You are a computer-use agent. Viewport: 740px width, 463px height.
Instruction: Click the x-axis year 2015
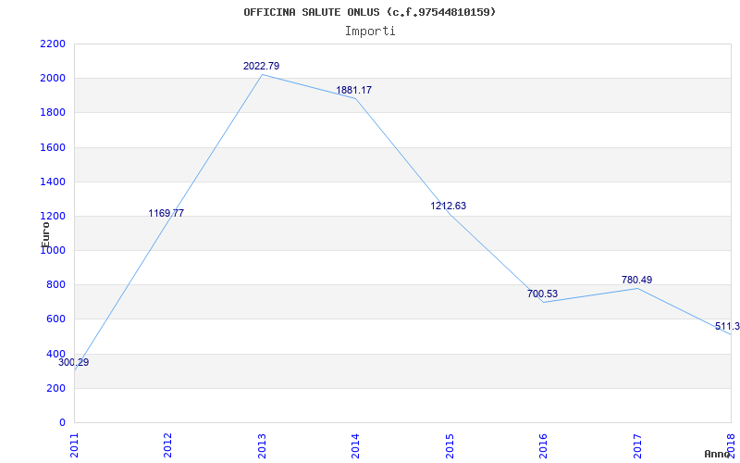450,445
